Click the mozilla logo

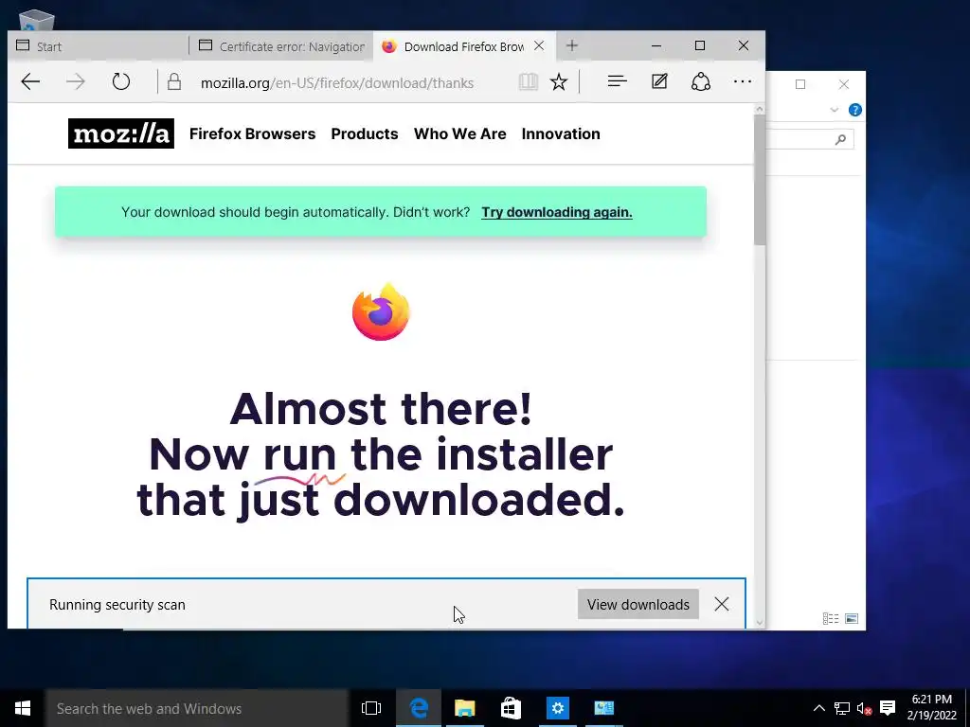(121, 133)
